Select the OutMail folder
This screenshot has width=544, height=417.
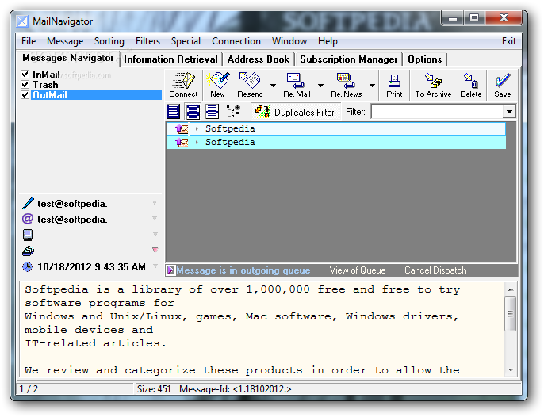(97, 94)
